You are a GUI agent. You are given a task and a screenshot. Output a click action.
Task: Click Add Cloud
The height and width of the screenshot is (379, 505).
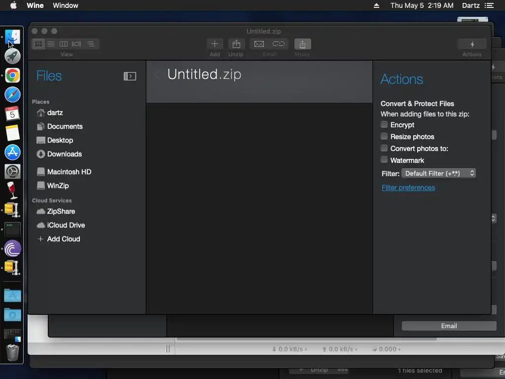point(59,239)
